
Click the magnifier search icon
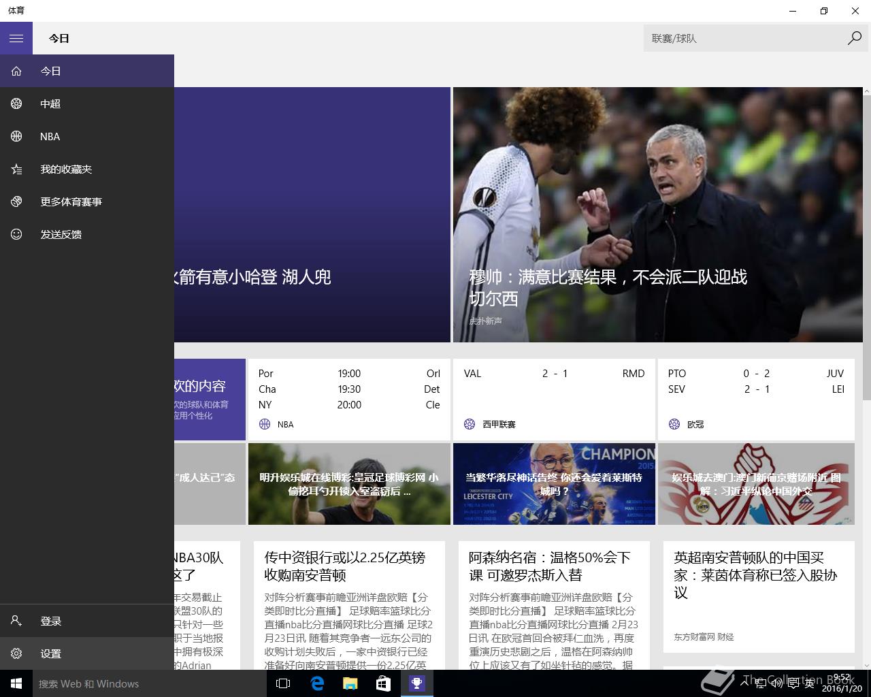(855, 38)
